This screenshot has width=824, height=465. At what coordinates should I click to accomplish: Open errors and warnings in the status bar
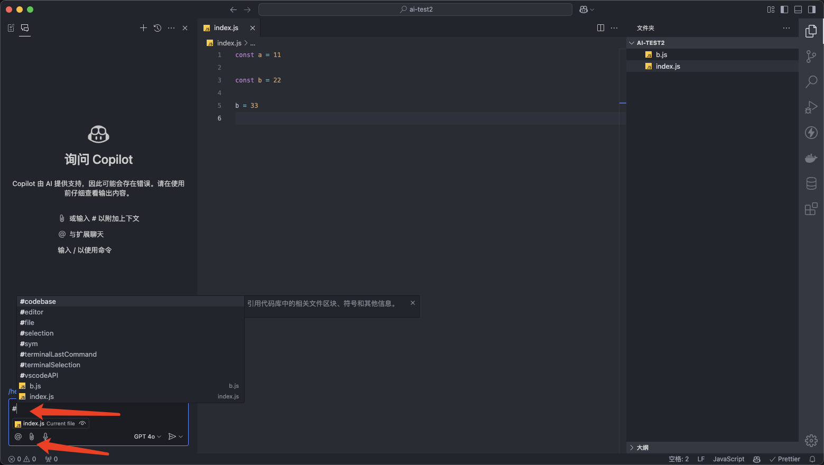point(22,459)
